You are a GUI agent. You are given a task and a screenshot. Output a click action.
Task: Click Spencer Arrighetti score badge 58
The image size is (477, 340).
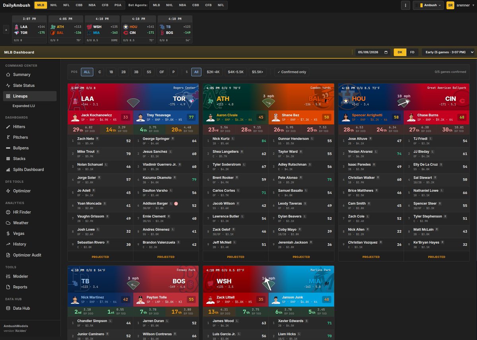[396, 117]
